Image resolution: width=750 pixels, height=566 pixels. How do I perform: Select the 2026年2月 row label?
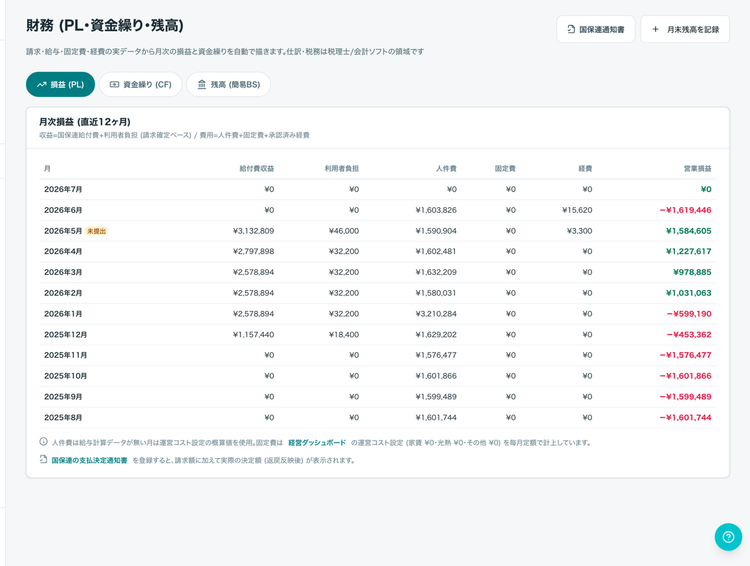pos(63,293)
